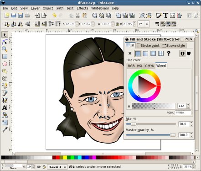Image resolution: width=201 pixels, height=171 pixels.
Task: Select Unset paint question mark button
Action: (169, 53)
